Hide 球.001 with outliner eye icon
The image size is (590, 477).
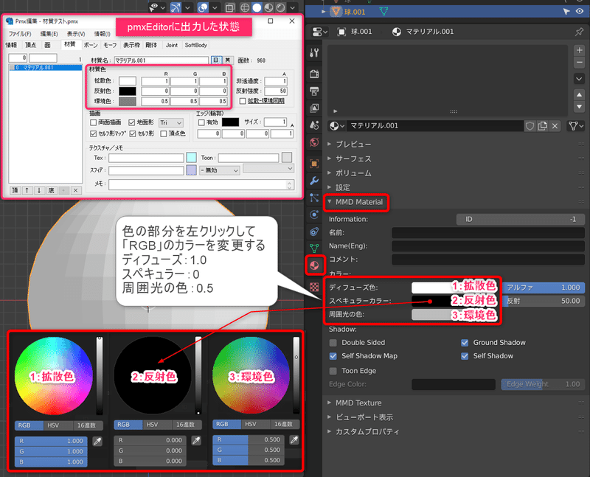580,11
